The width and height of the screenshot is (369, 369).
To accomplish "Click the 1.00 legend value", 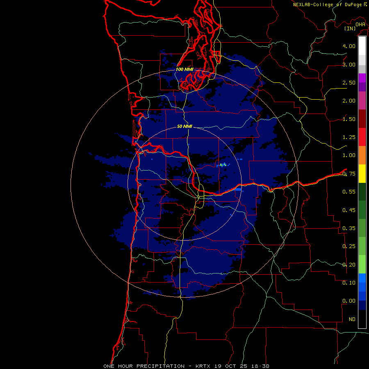I will pyautogui.click(x=349, y=155).
